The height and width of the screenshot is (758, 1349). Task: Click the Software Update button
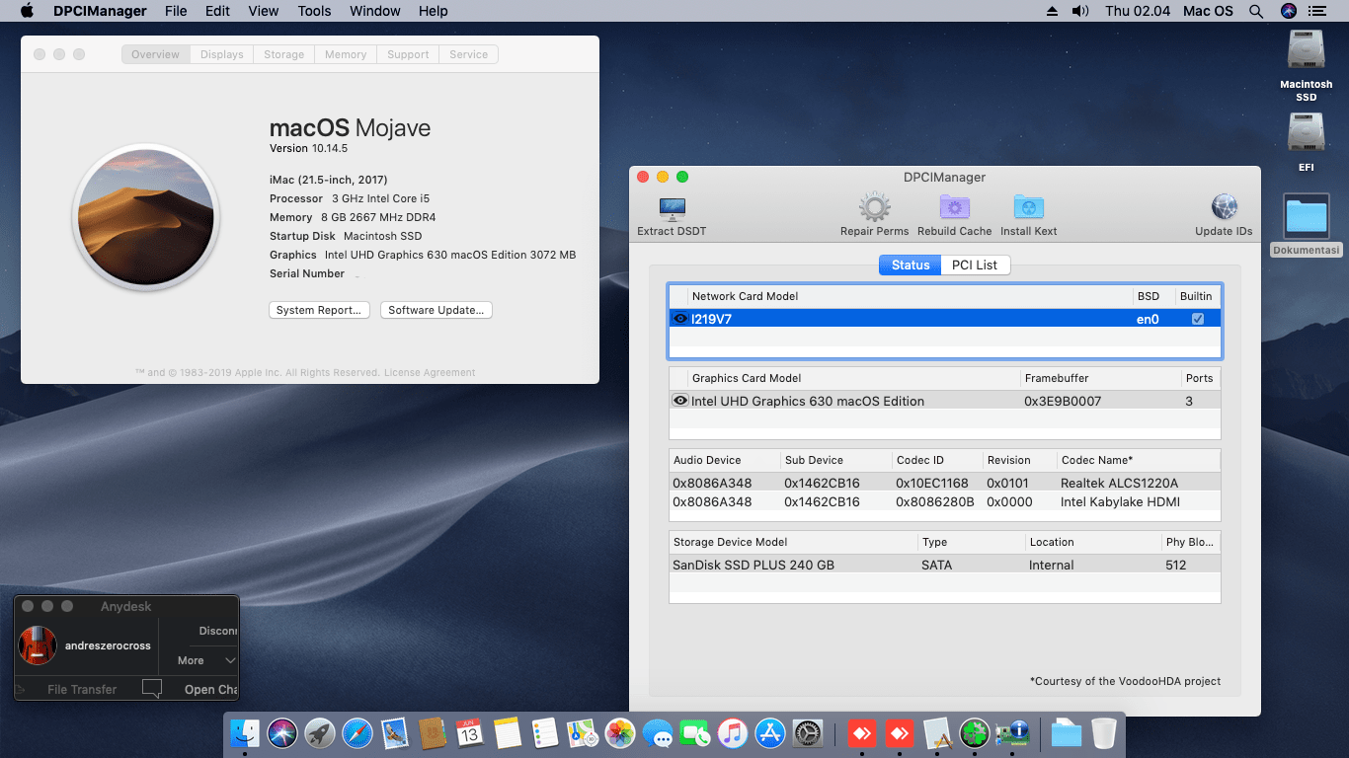(436, 309)
